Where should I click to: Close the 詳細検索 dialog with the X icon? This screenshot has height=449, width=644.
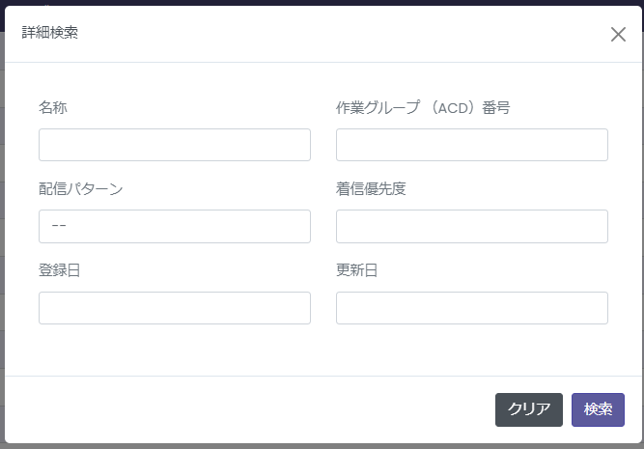click(x=618, y=35)
